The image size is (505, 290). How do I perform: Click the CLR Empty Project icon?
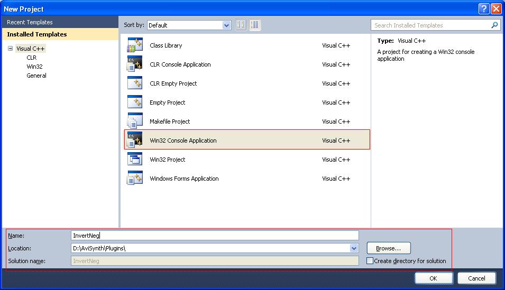[x=135, y=83]
